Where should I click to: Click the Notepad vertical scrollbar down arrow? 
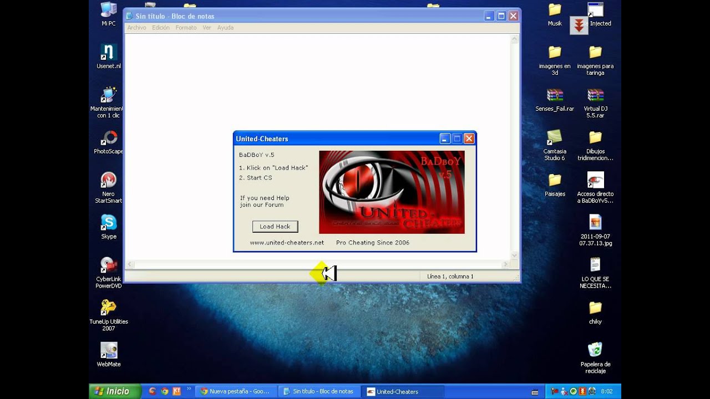[x=514, y=255]
